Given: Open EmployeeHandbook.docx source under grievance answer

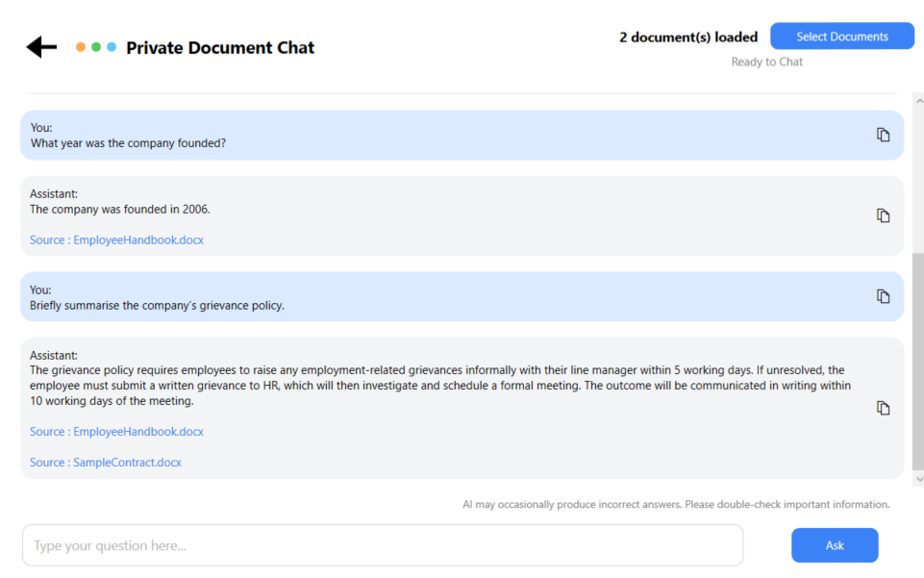Looking at the screenshot, I should [x=116, y=431].
